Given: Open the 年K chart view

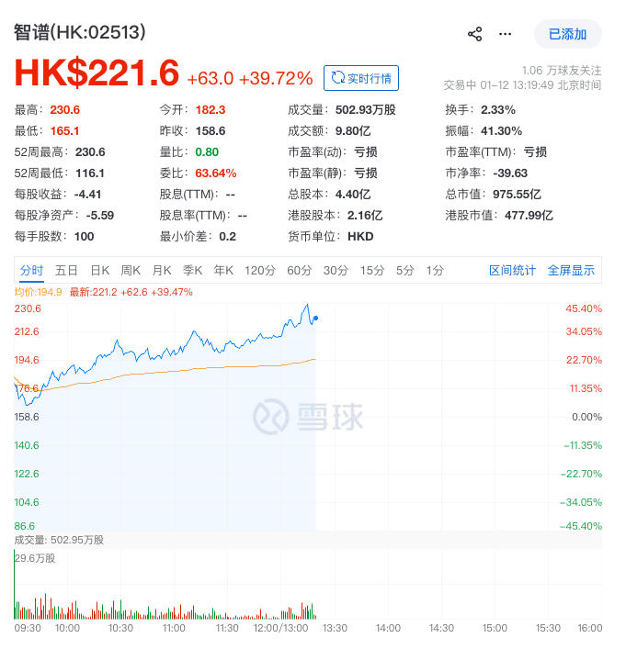Looking at the screenshot, I should click(223, 270).
